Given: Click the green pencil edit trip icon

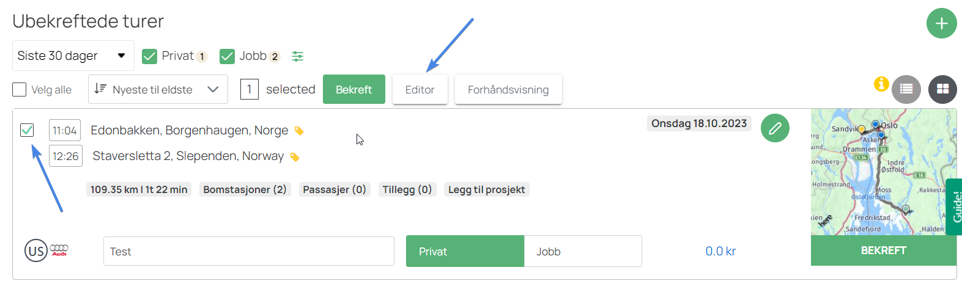Looking at the screenshot, I should click(x=775, y=128).
